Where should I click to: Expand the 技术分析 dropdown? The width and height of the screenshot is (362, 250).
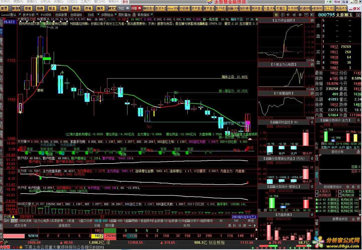37,15
